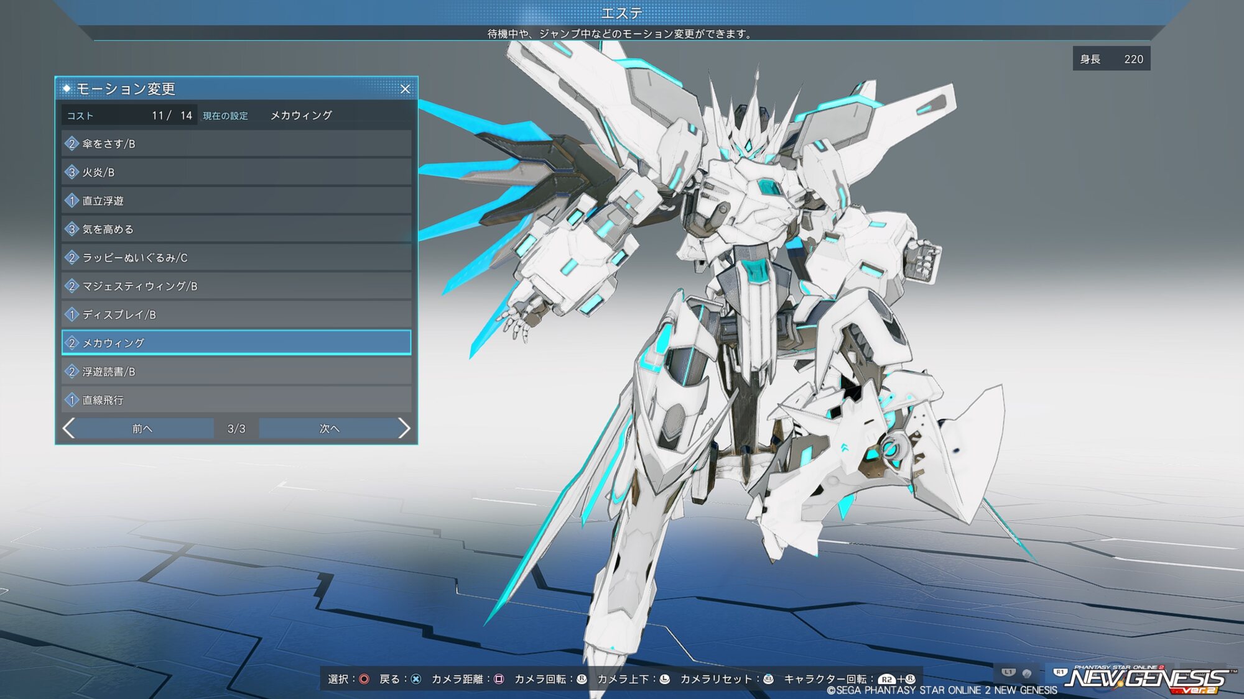Click the カメラ距離 square button icon
1244x699 pixels.
pos(499,679)
